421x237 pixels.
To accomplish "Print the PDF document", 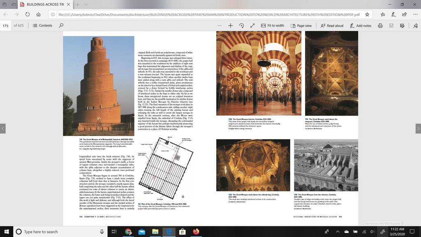I will (x=380, y=26).
